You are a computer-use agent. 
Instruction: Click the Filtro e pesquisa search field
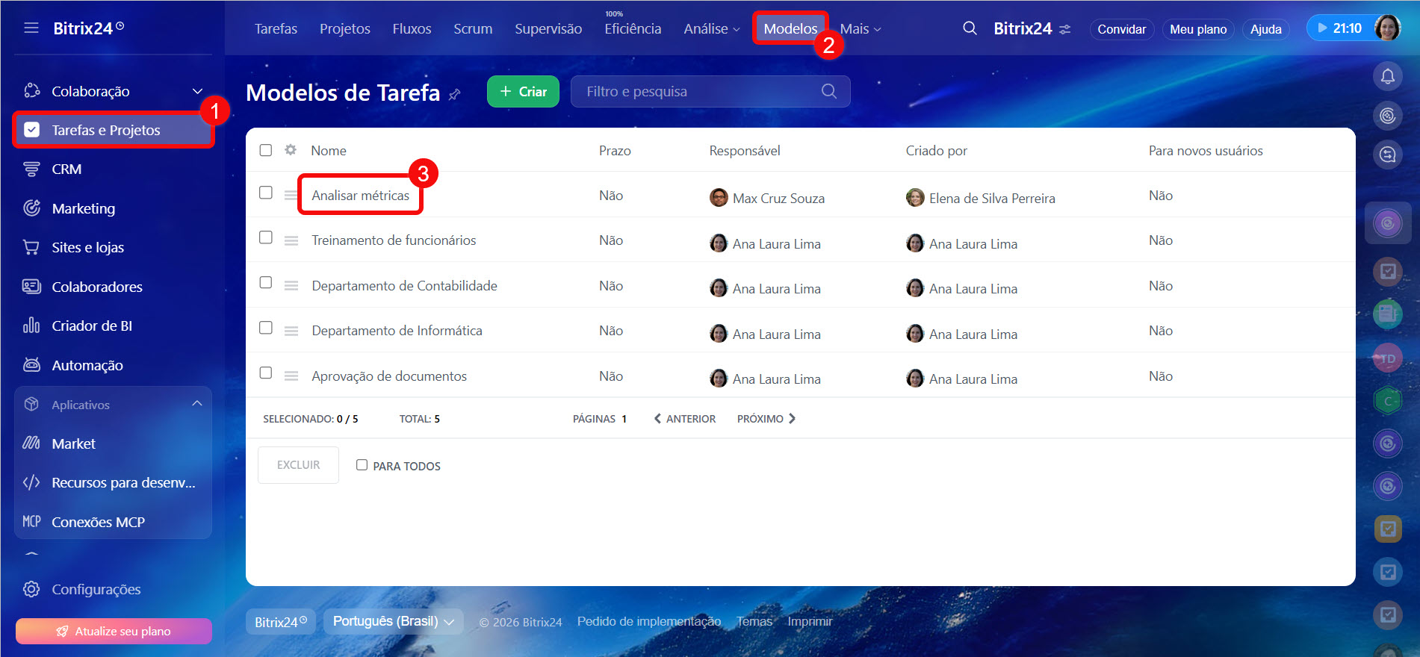(x=698, y=91)
